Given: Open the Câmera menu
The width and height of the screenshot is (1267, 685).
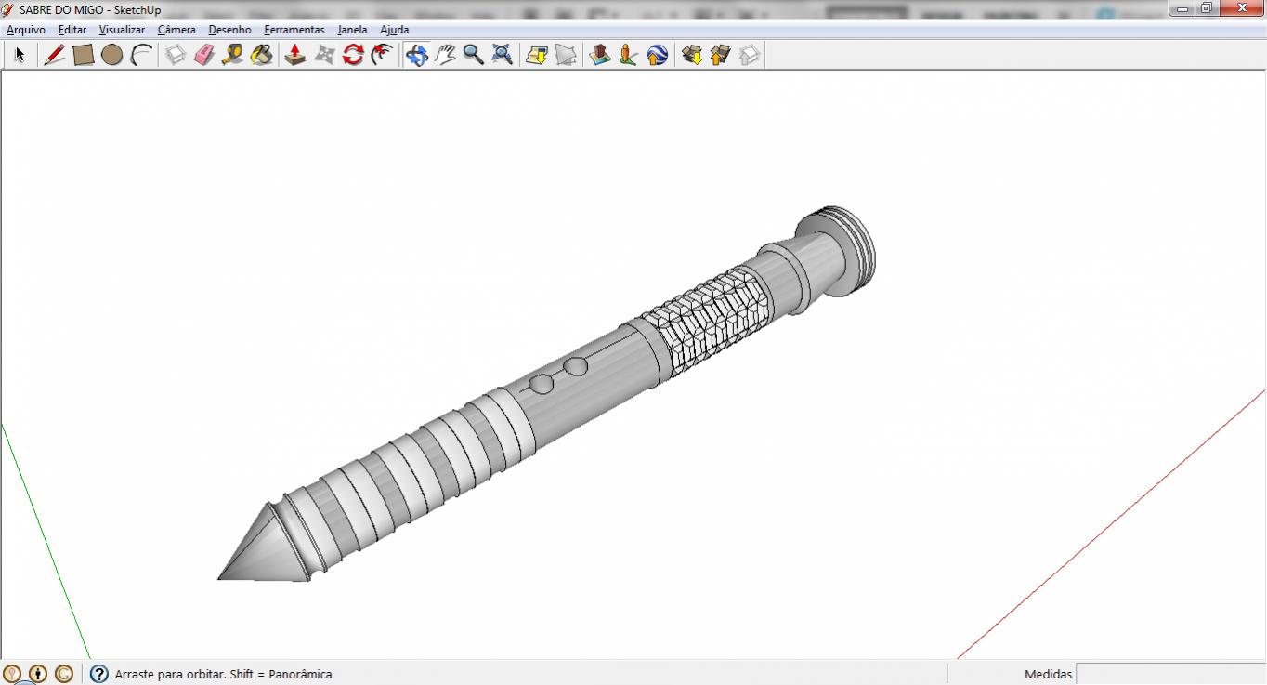Looking at the screenshot, I should tap(176, 30).
